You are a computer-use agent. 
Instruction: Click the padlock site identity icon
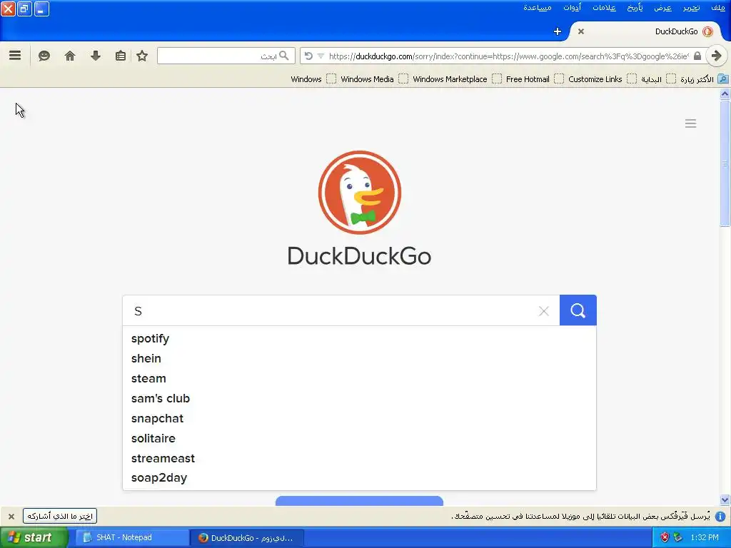[x=697, y=56]
